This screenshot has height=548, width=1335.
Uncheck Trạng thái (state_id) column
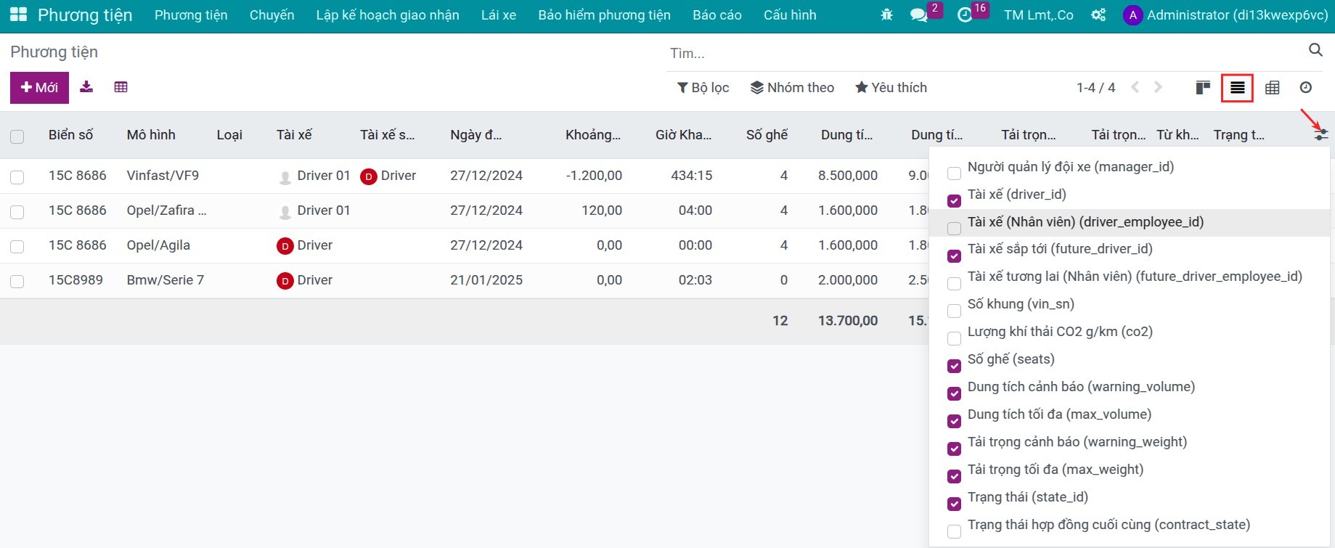pos(954,504)
